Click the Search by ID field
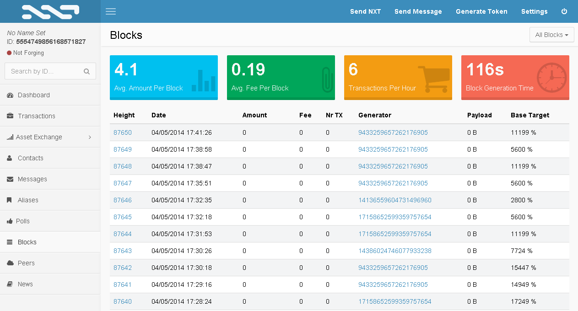The image size is (578, 311). (45, 71)
